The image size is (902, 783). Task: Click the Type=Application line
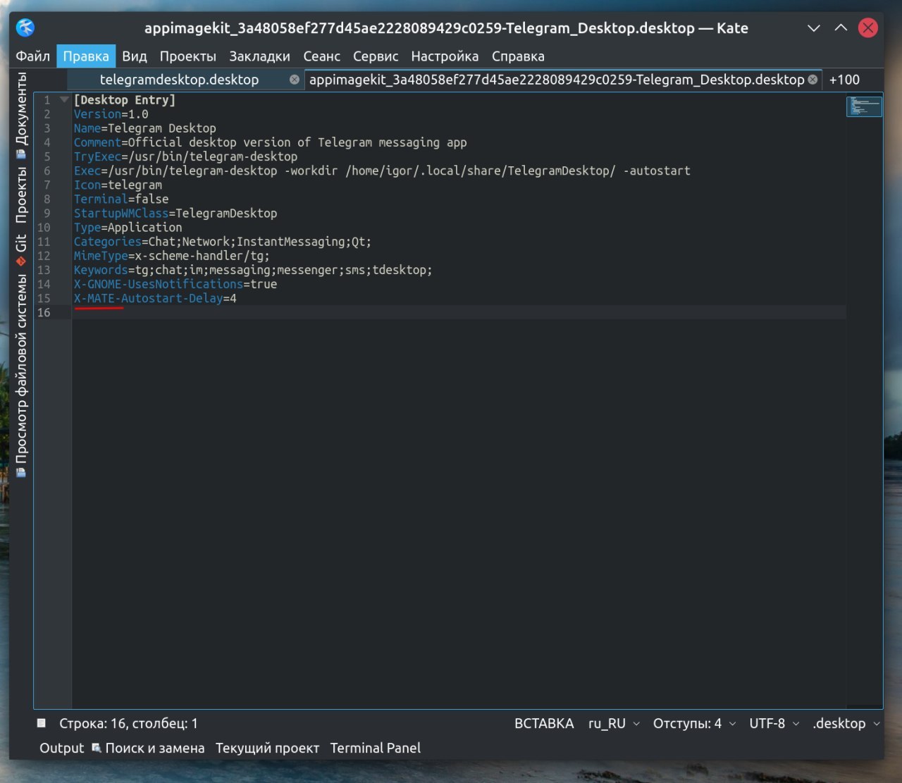coord(128,227)
